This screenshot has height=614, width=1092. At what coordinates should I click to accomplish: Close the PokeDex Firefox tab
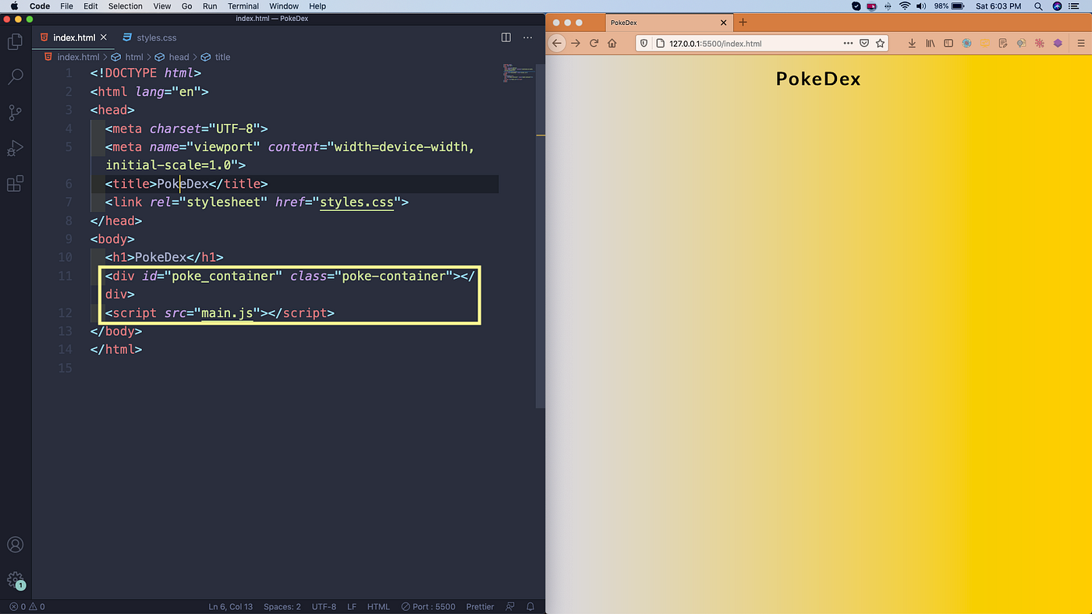pos(724,23)
